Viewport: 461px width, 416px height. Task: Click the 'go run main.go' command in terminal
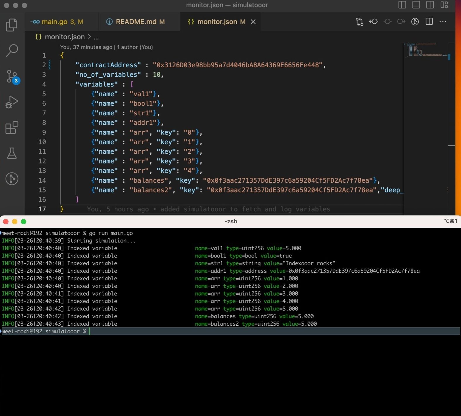tap(111, 233)
